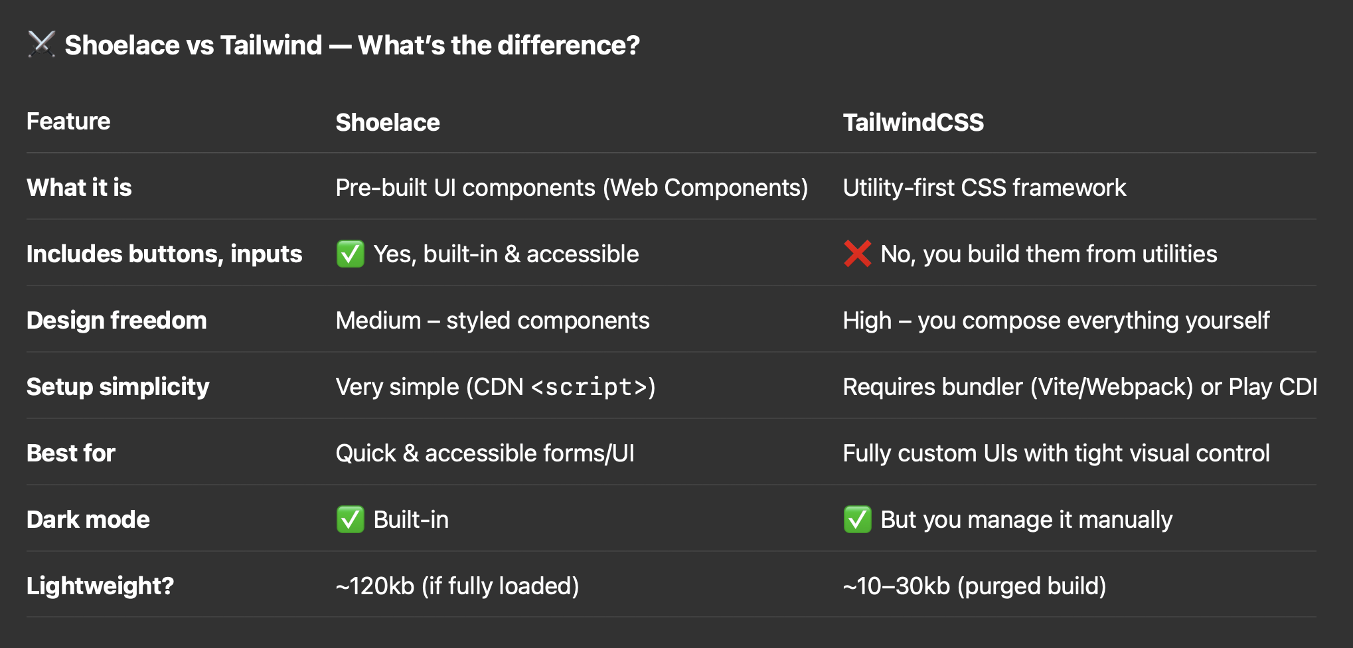Click the 'Best for' row label
This screenshot has width=1353, height=648.
coord(71,453)
